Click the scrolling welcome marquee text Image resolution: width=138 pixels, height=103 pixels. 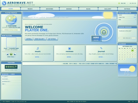click(x=89, y=64)
